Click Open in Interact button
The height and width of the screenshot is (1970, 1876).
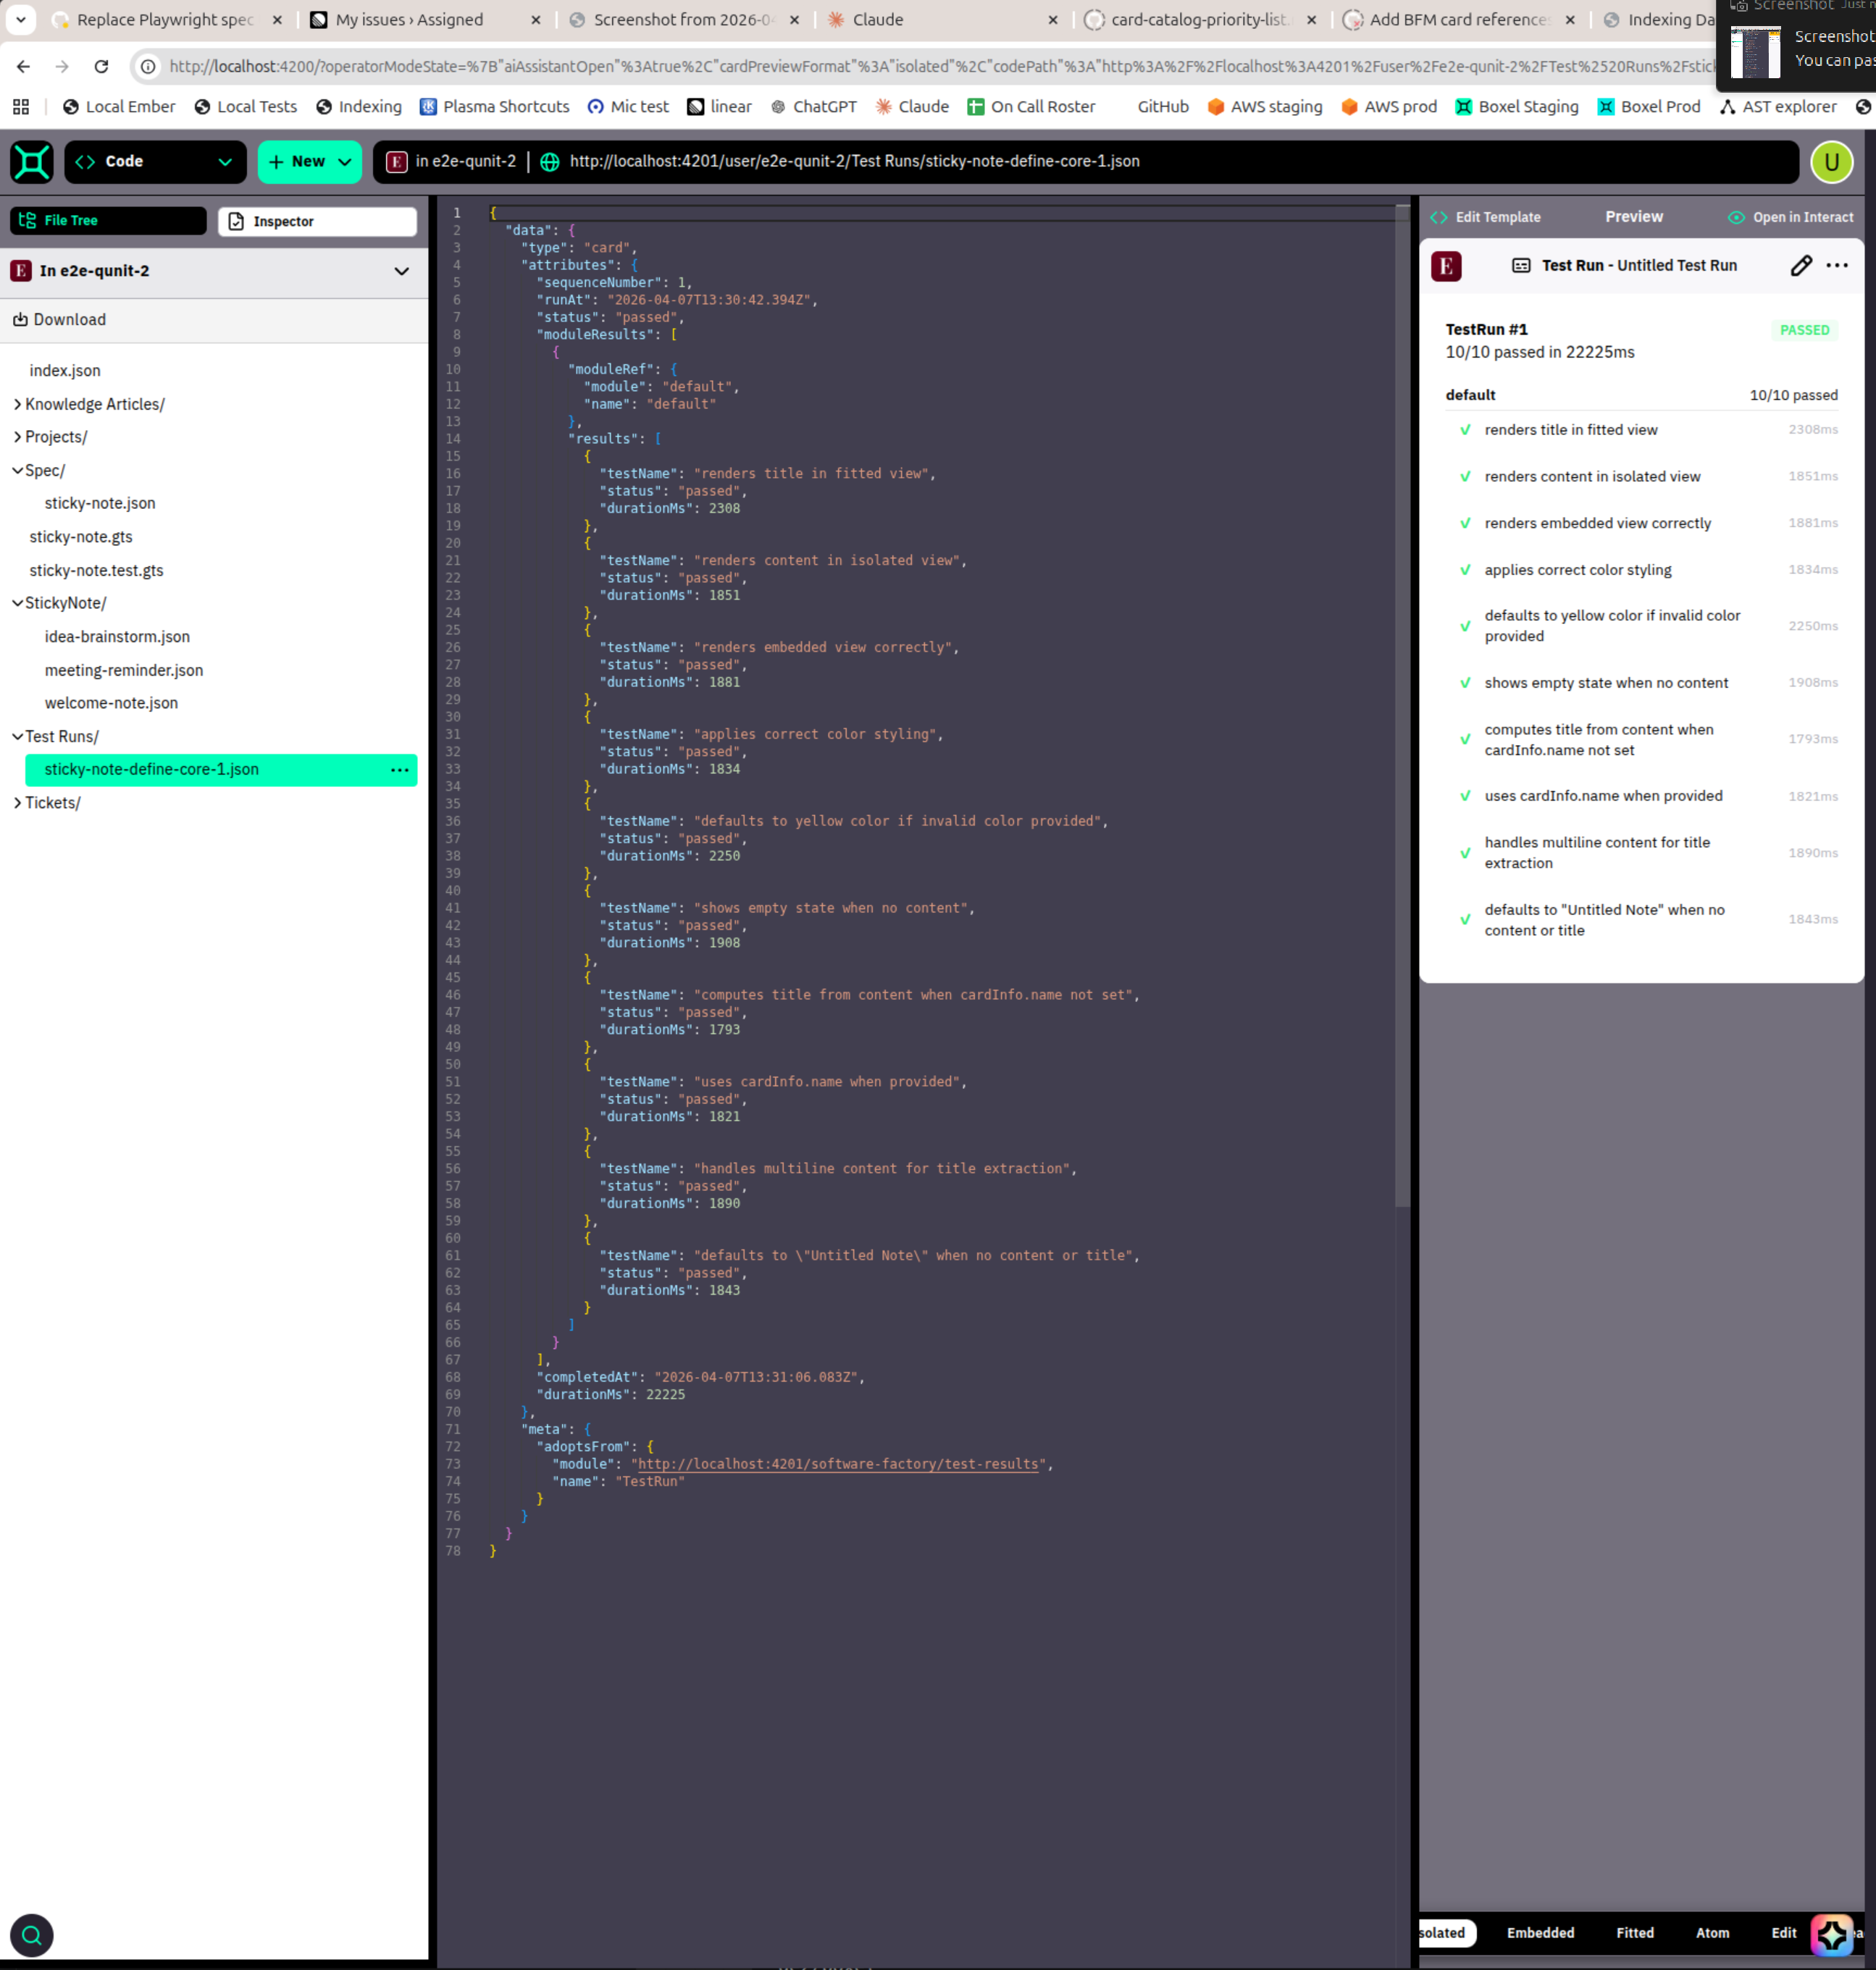click(x=1791, y=218)
